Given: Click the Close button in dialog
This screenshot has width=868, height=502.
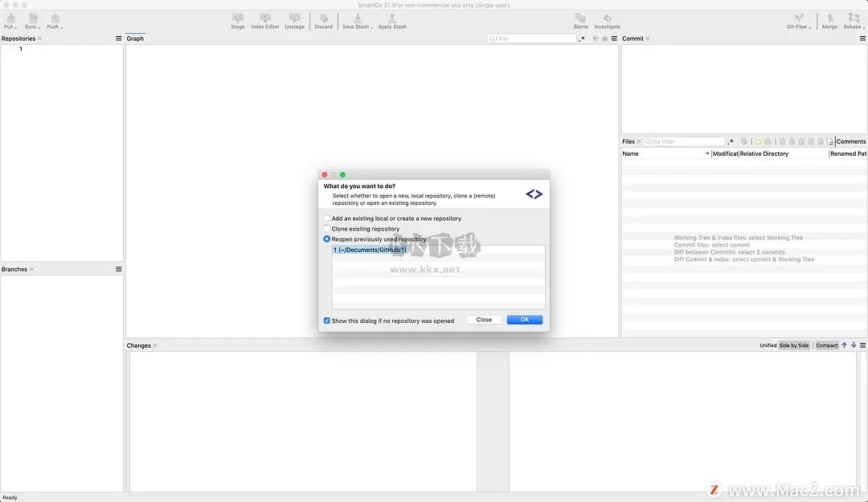Looking at the screenshot, I should (x=484, y=320).
